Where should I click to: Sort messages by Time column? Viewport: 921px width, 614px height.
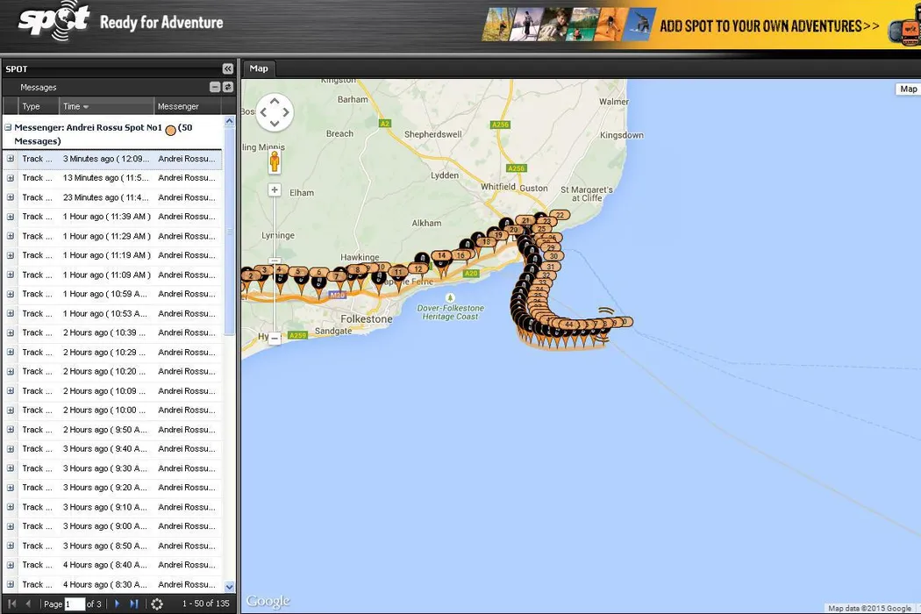(x=75, y=106)
